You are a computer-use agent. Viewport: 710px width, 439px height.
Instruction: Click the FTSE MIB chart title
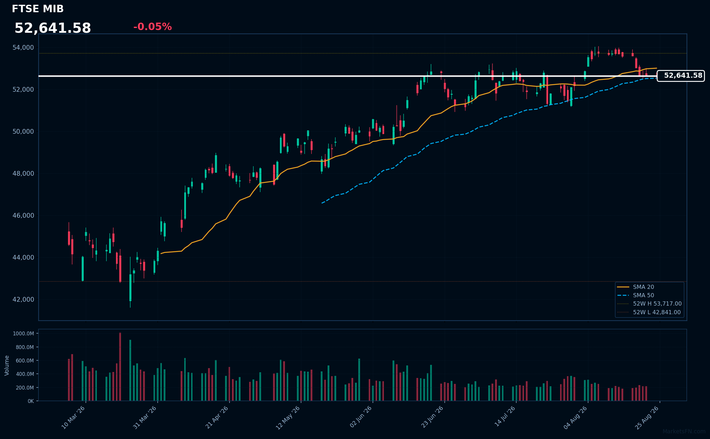coord(38,9)
